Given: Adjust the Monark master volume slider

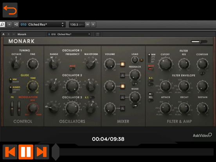Looking at the screenshot, I should pyautogui.click(x=199, y=41).
